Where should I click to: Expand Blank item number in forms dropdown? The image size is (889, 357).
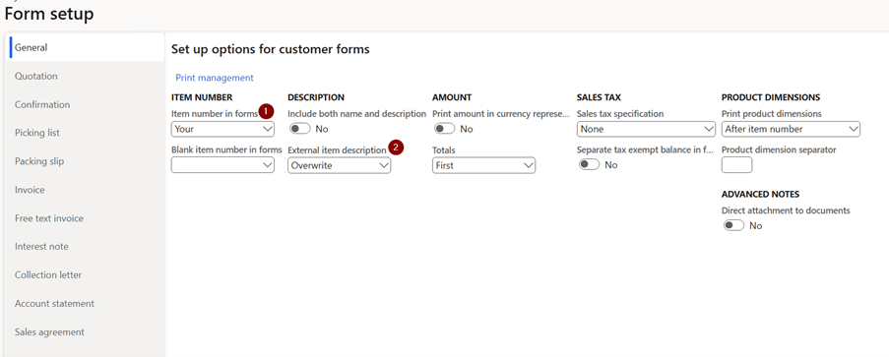click(x=222, y=165)
